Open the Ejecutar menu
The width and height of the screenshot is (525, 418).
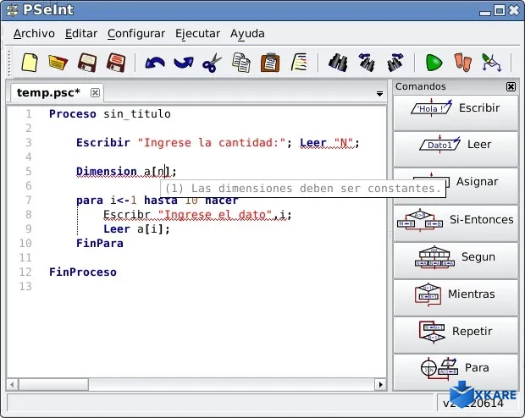point(198,34)
